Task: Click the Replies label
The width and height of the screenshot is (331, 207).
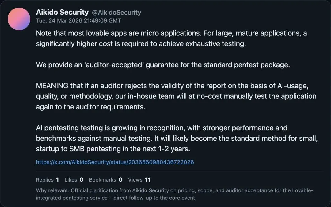Action: pyautogui.click(x=45, y=180)
